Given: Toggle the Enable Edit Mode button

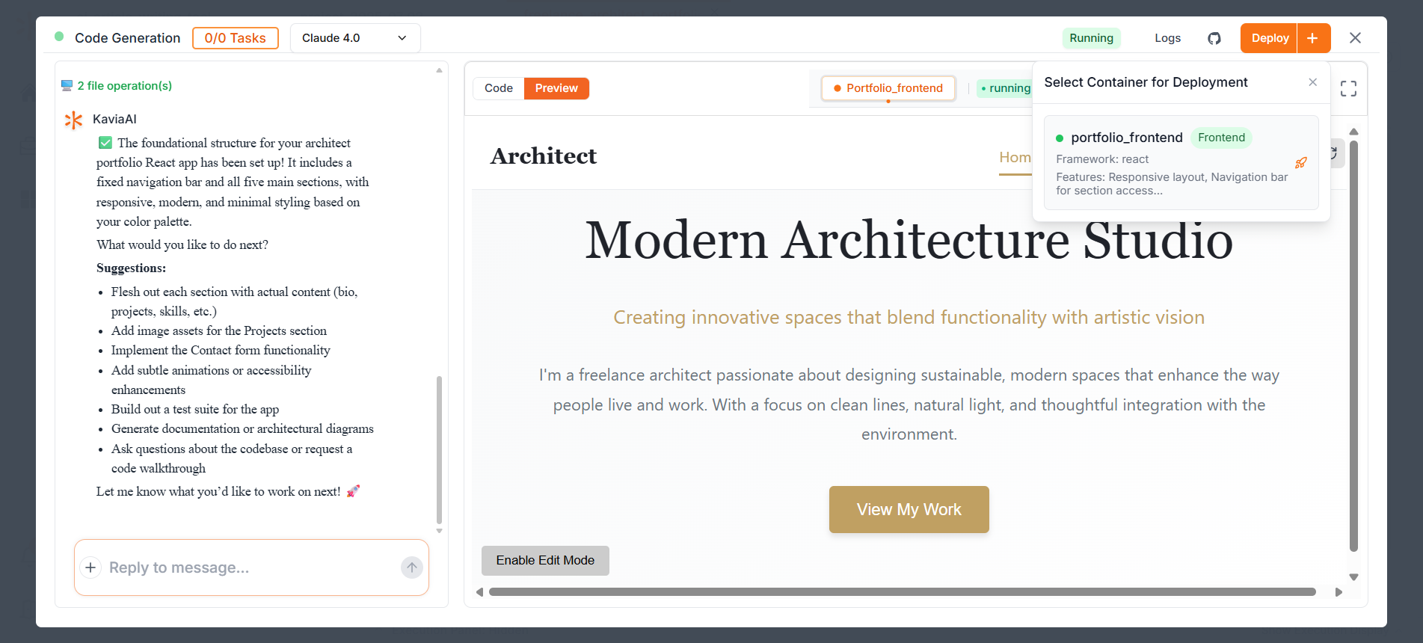Looking at the screenshot, I should point(545,561).
